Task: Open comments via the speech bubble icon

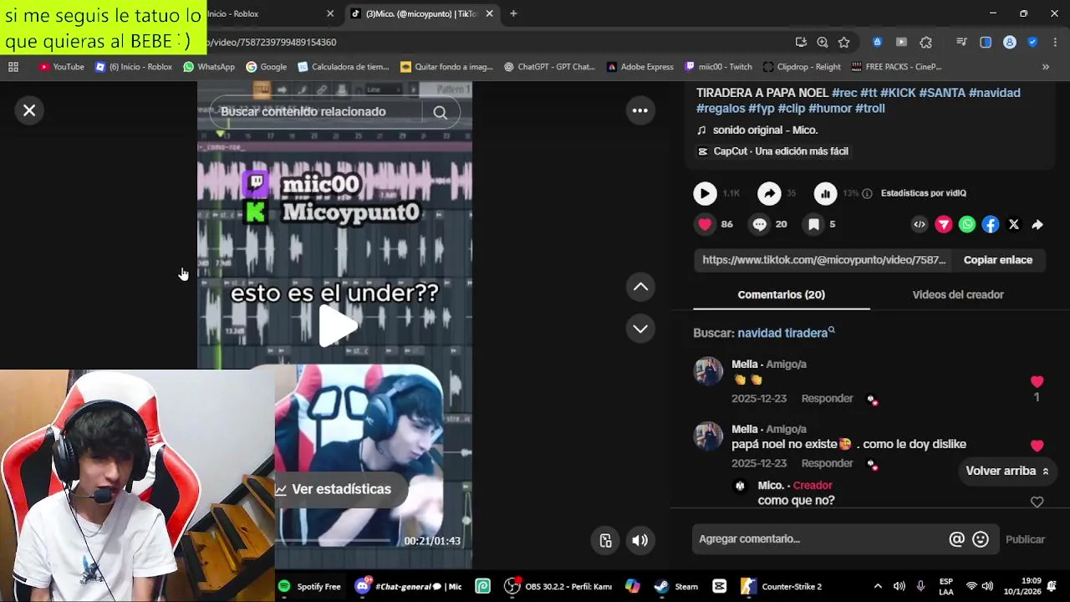Action: pyautogui.click(x=759, y=224)
